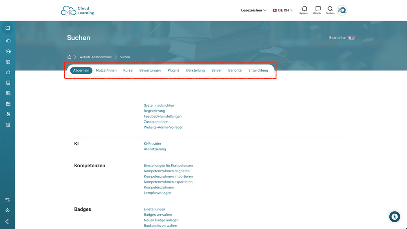Open the Mitteilungen chat icon
407x229 pixels.
[x=318, y=9]
